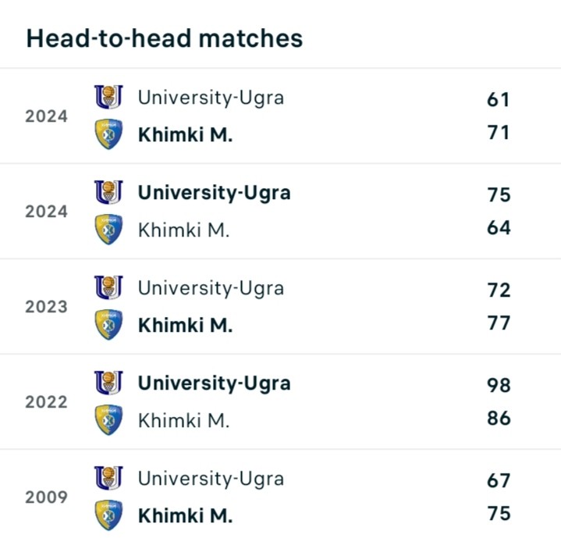
Task: Open University-Ugra team in the 2022 match
Action: (x=214, y=383)
